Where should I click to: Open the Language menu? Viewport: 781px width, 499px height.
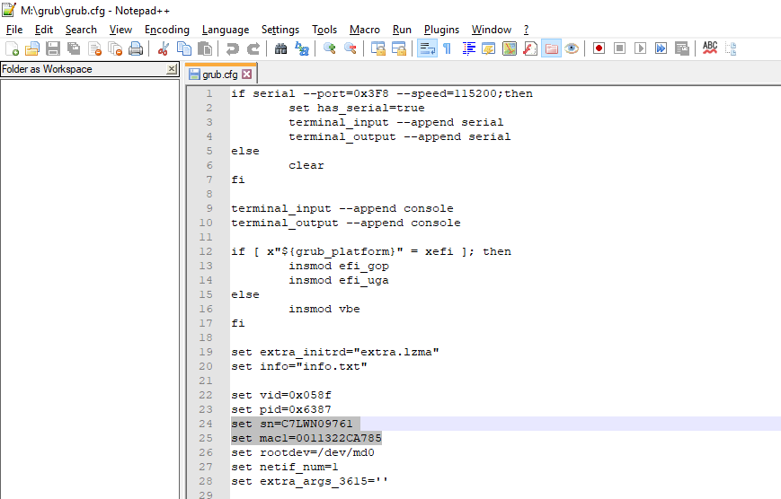(226, 30)
